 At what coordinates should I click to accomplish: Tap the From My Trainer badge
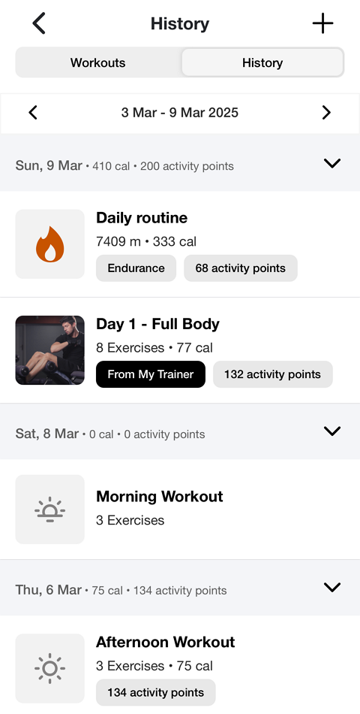click(x=151, y=374)
